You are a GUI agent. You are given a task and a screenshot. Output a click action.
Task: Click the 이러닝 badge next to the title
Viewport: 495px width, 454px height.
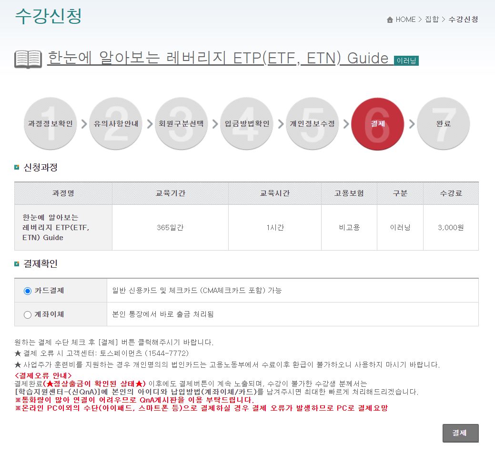[x=406, y=61]
